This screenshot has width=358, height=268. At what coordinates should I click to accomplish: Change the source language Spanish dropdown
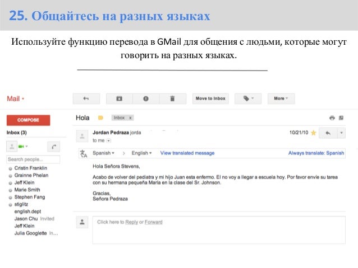point(103,153)
